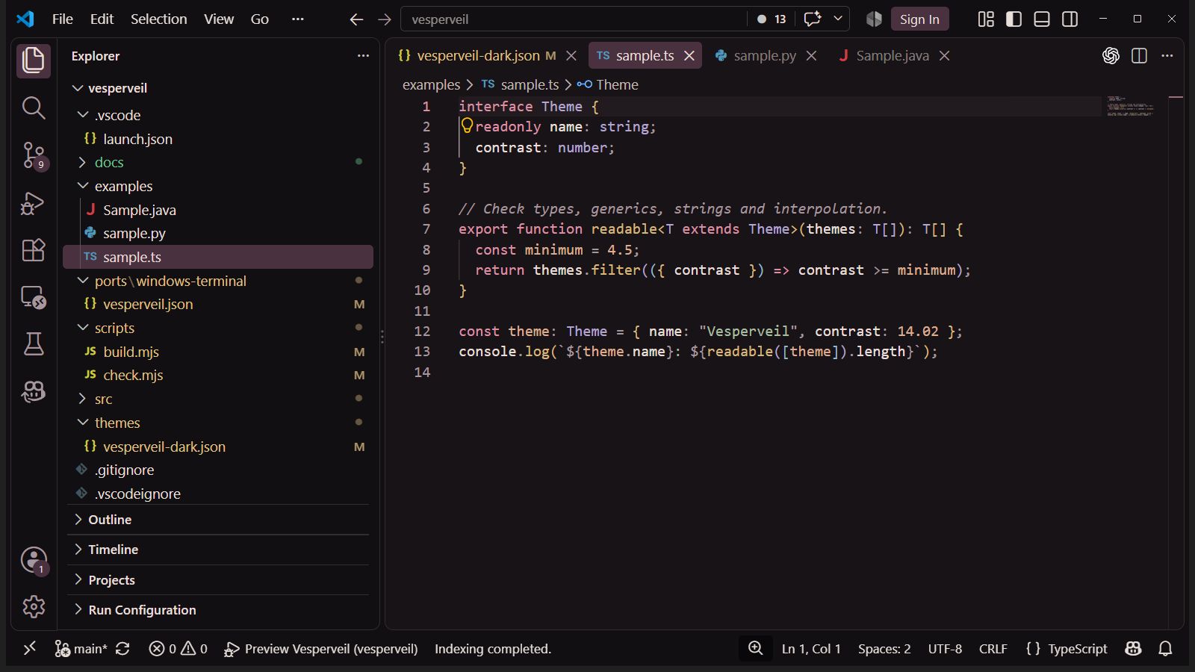
Task: Open Explorer Views and More Actions menu
Action: 363,56
